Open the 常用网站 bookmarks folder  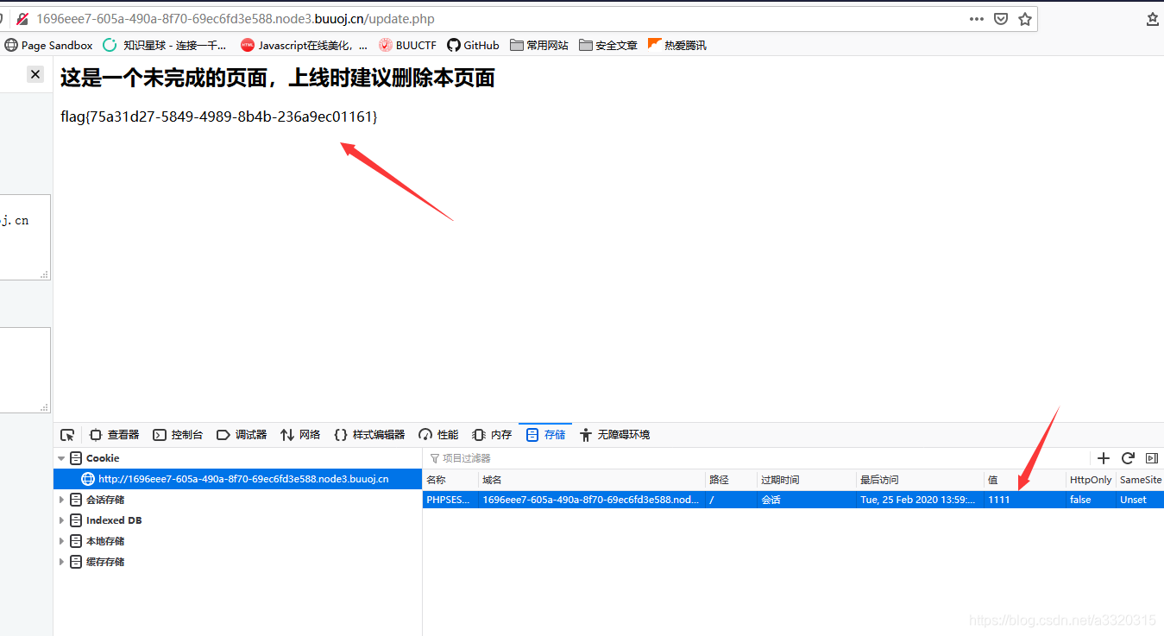pos(539,45)
